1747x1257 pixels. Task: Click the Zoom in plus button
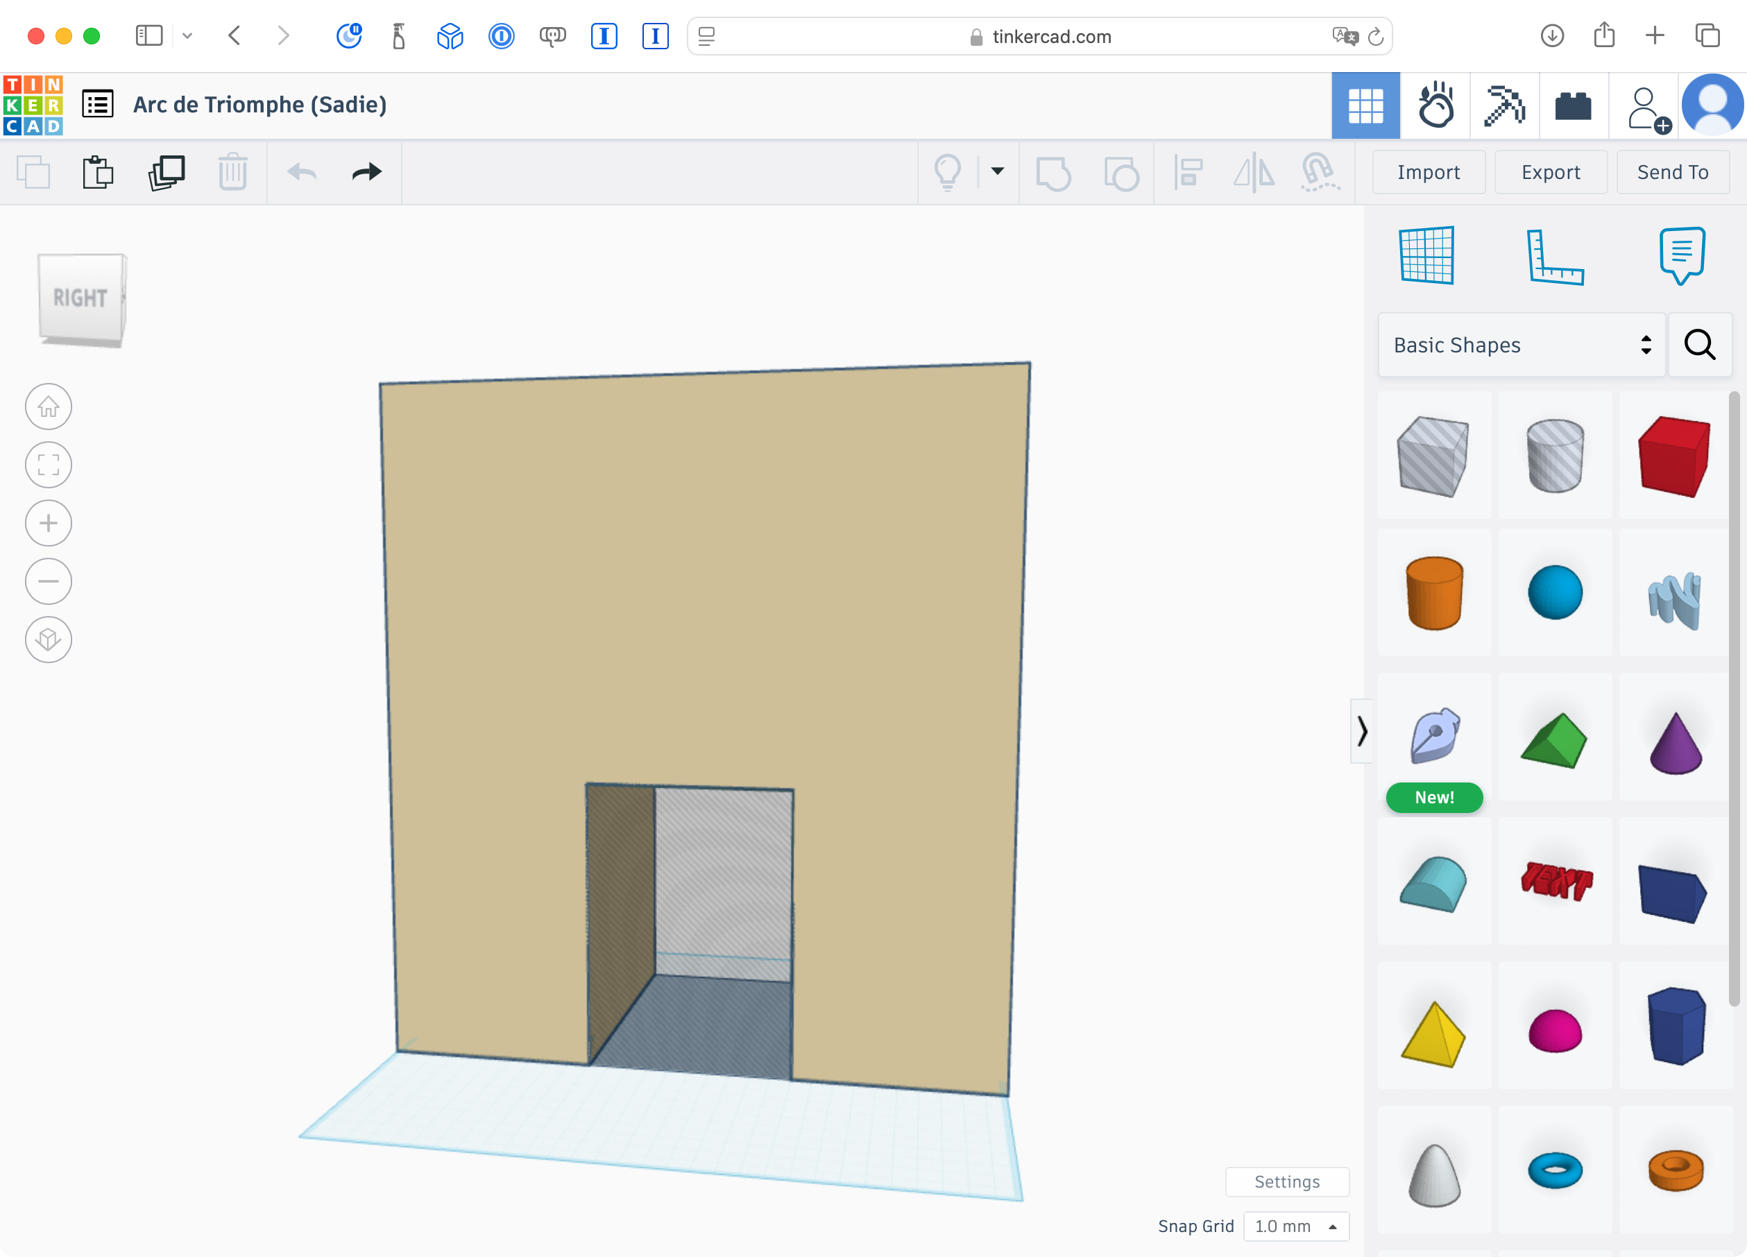pyautogui.click(x=49, y=524)
